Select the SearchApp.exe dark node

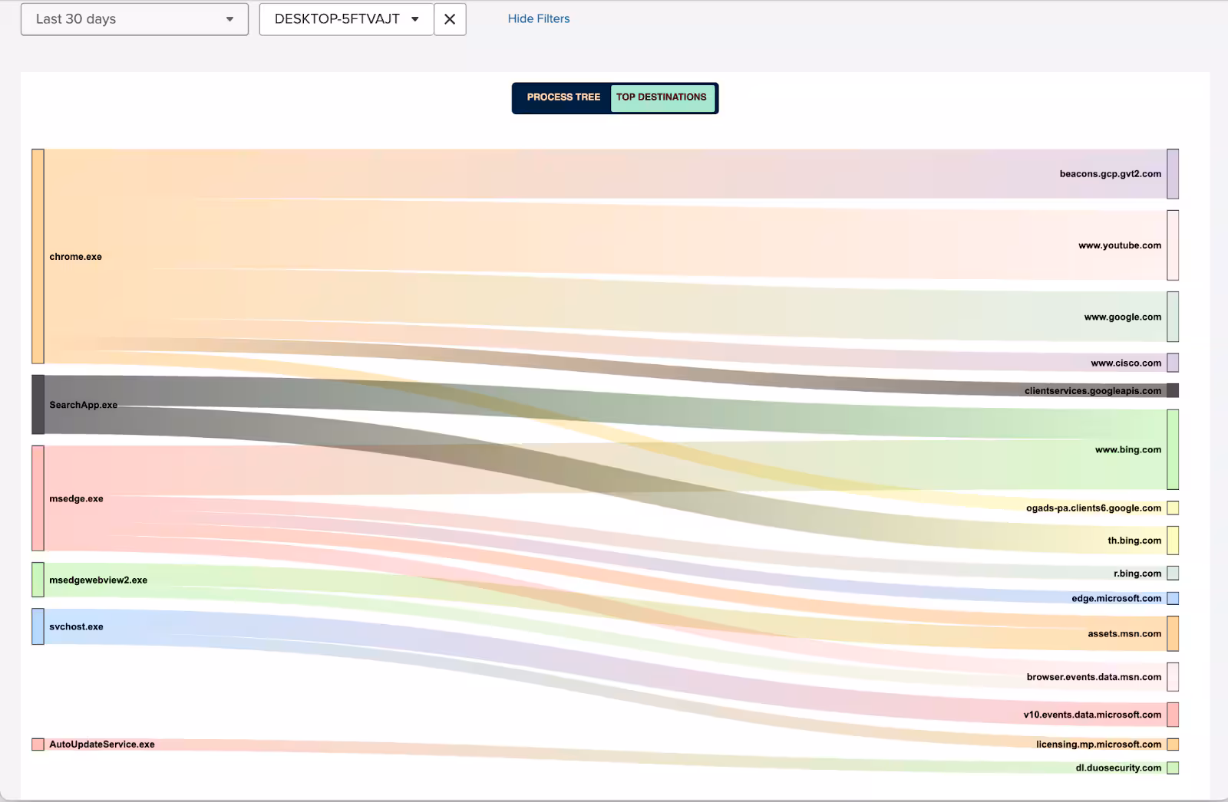[x=38, y=404]
